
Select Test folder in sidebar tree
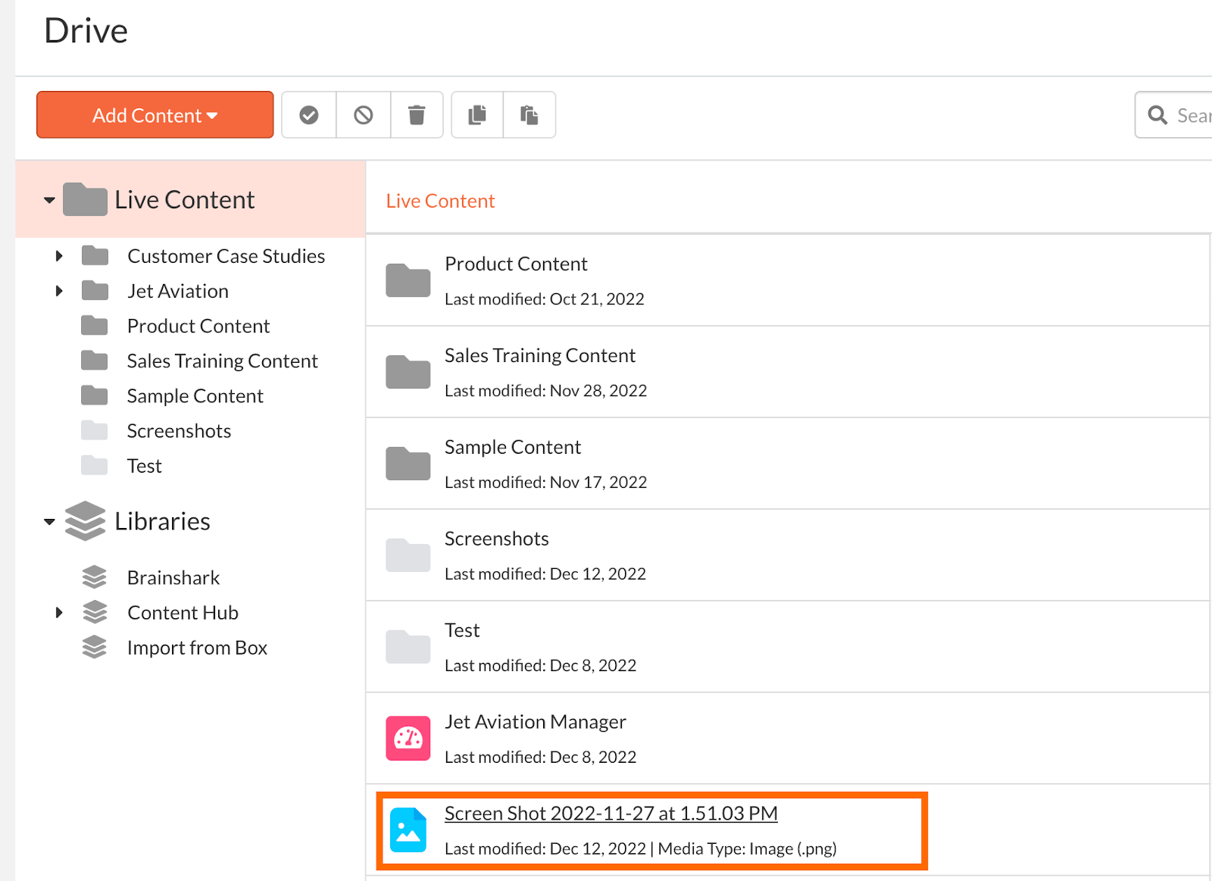tap(145, 465)
